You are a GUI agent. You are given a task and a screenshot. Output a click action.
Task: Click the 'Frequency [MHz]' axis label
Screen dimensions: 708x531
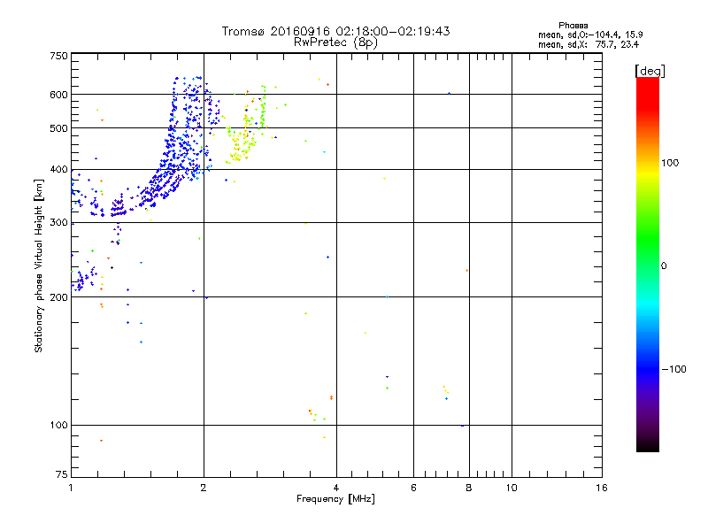[x=335, y=499]
